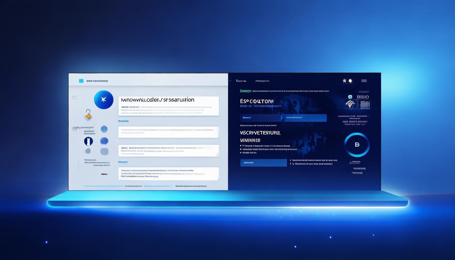
Task: Click the app logo in the light header
Action: point(81,80)
